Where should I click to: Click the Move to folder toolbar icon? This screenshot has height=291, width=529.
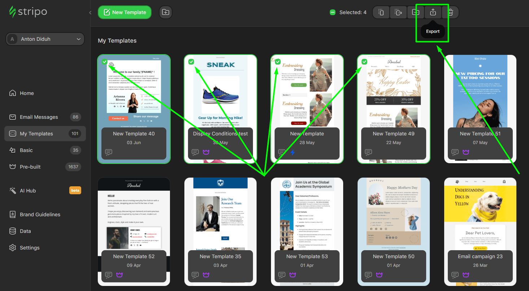point(416,12)
